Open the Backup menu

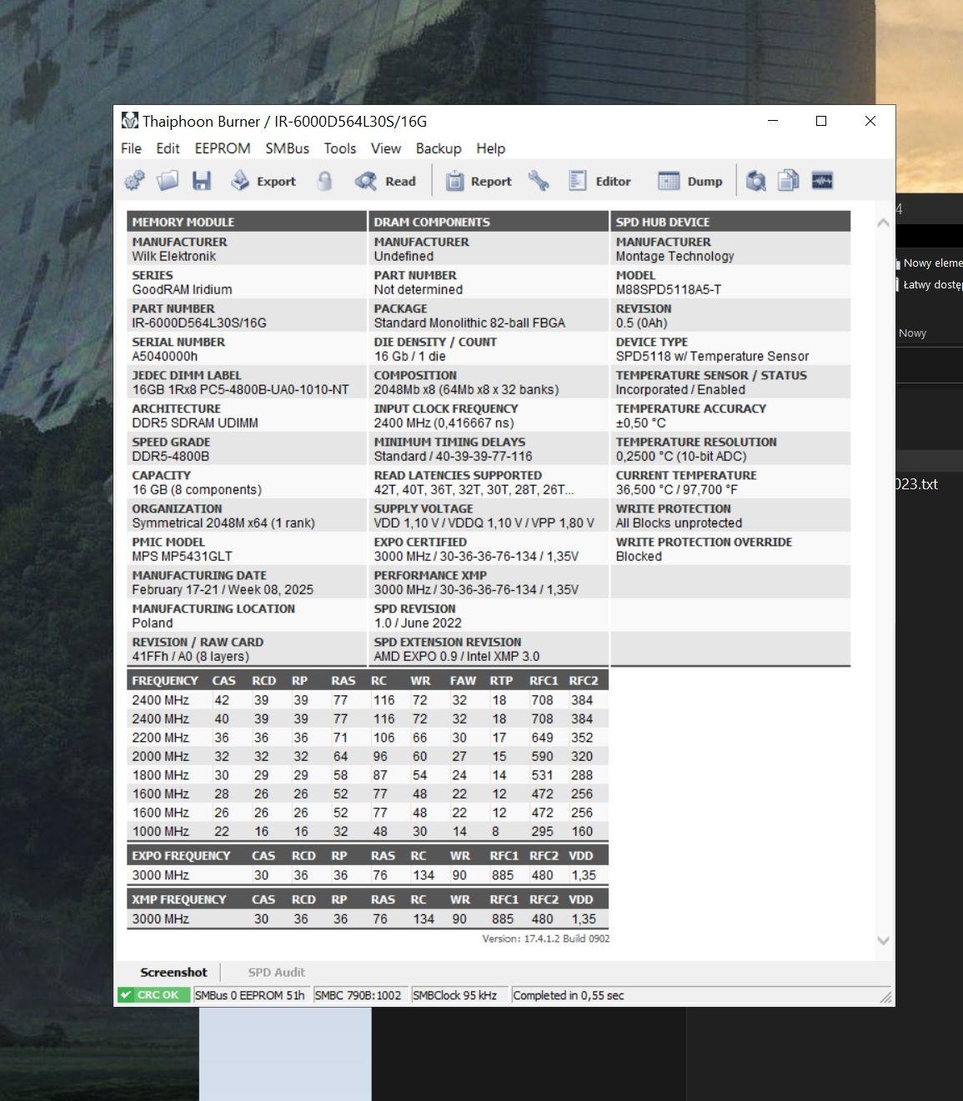[439, 148]
